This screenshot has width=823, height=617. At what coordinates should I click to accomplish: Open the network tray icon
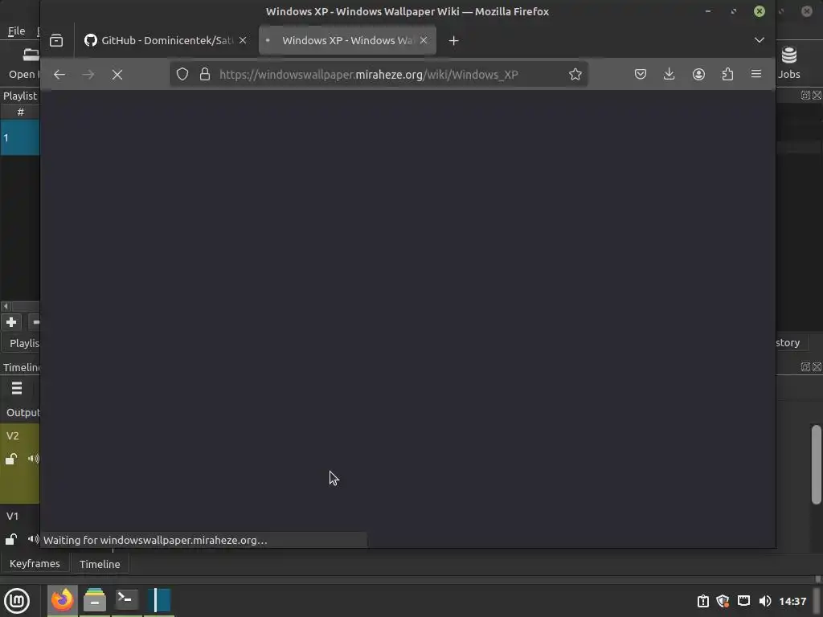[743, 601]
